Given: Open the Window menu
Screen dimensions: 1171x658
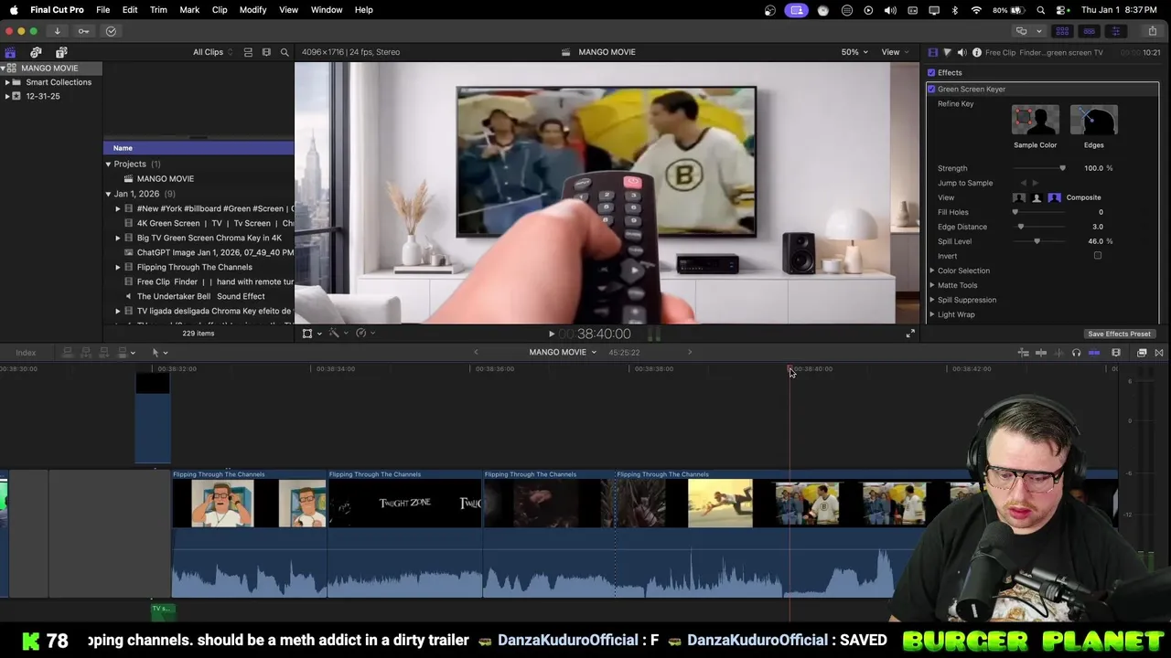Looking at the screenshot, I should (327, 10).
